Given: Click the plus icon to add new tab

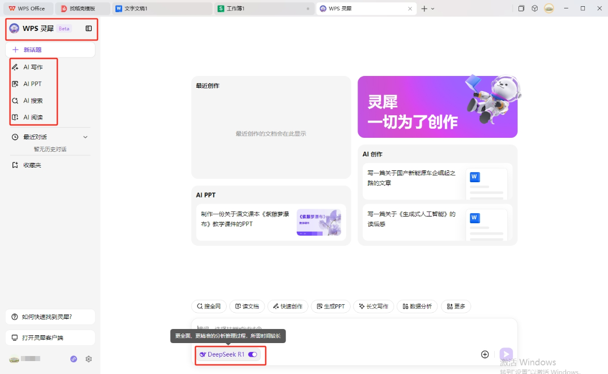Looking at the screenshot, I should [x=424, y=8].
